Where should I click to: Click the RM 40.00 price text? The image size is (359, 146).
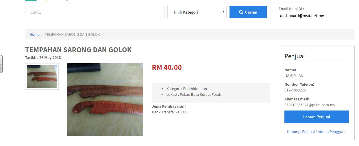[x=167, y=68]
